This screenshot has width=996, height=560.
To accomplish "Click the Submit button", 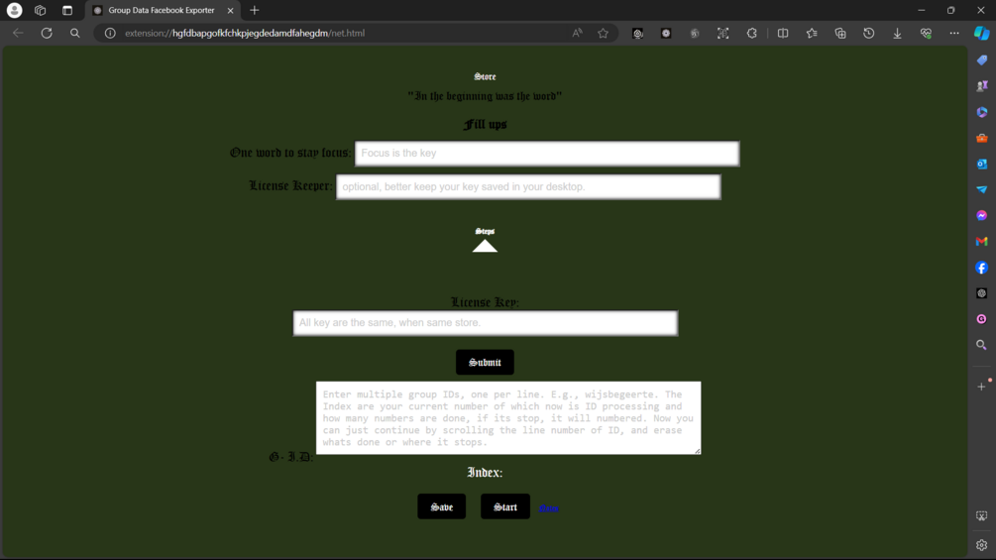I will pyautogui.click(x=485, y=362).
